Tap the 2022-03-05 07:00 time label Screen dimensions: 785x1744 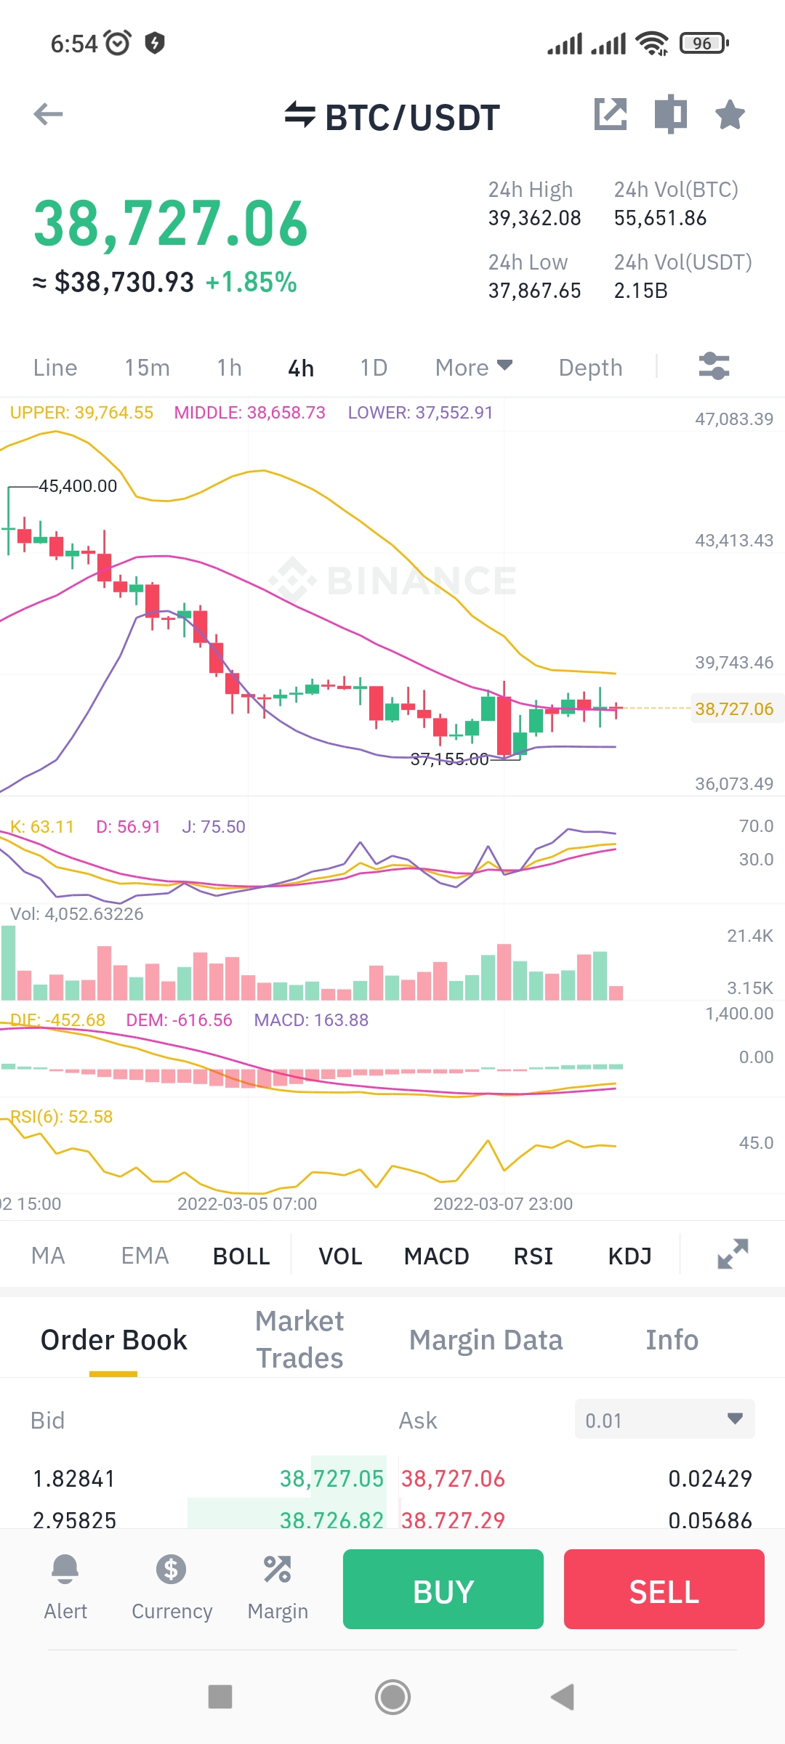(x=247, y=1203)
